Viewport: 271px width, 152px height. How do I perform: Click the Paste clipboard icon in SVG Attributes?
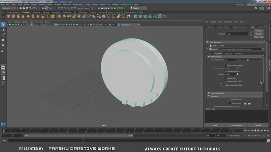[x=210, y=46]
